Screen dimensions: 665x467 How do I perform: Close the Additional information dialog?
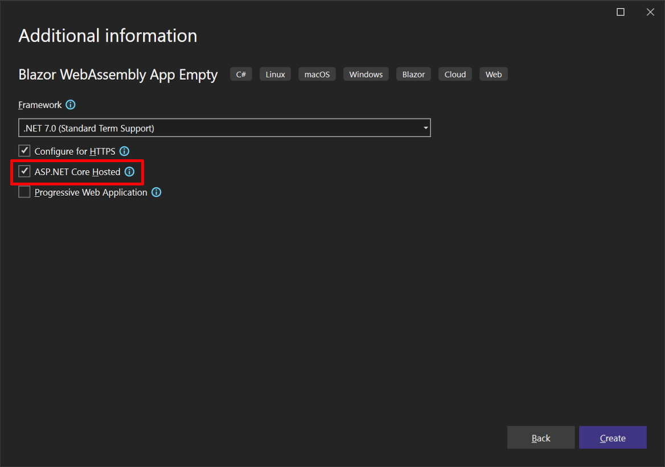650,12
